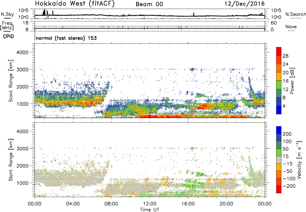Click the '24' power colorbar value
306x212 pixels.
click(285, 64)
